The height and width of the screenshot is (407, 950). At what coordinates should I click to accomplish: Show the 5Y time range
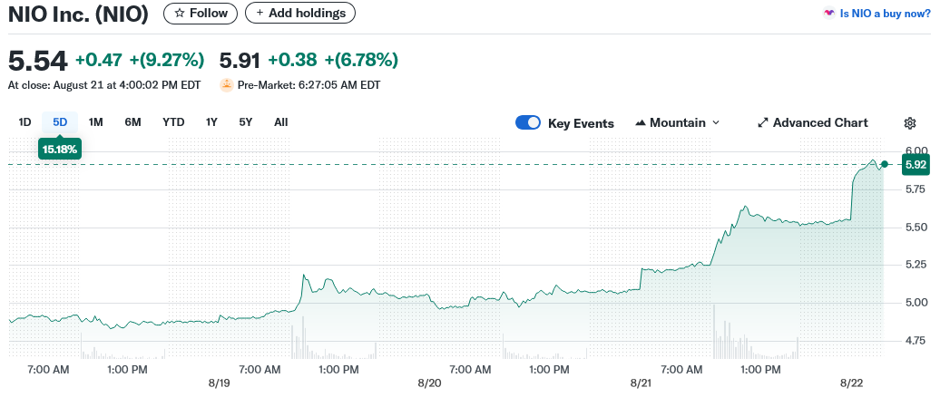(245, 122)
